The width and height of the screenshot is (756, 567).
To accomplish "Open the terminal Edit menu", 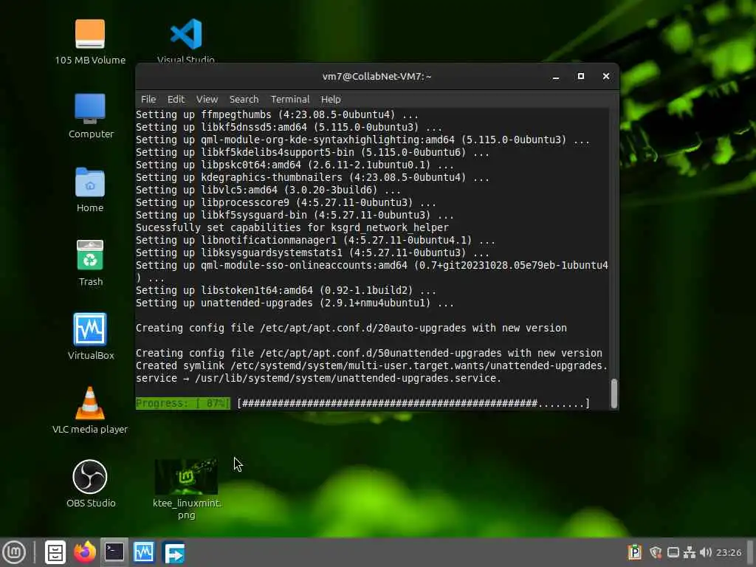I will coord(176,100).
